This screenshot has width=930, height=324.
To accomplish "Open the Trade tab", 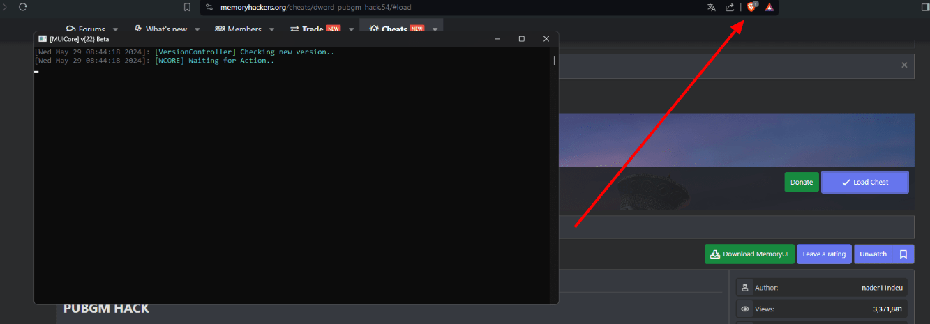I will 315,29.
